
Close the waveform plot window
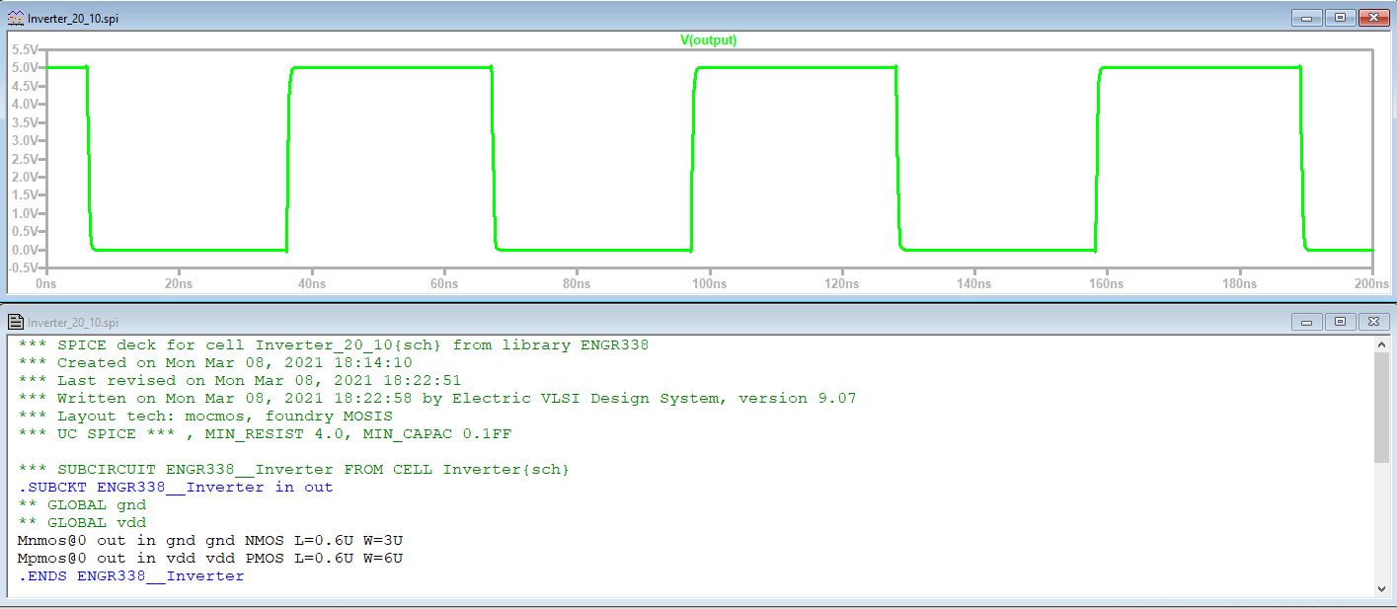pos(1372,18)
